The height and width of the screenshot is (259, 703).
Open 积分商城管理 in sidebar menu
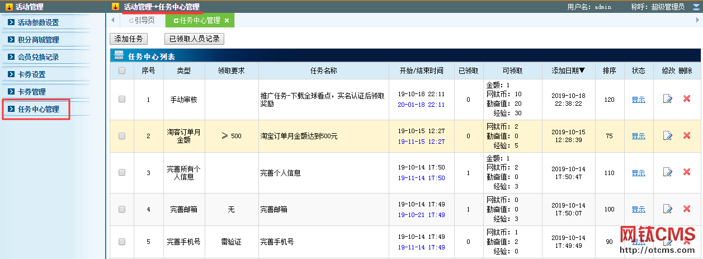pyautogui.click(x=38, y=40)
